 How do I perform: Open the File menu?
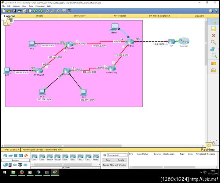click(x=3, y=6)
